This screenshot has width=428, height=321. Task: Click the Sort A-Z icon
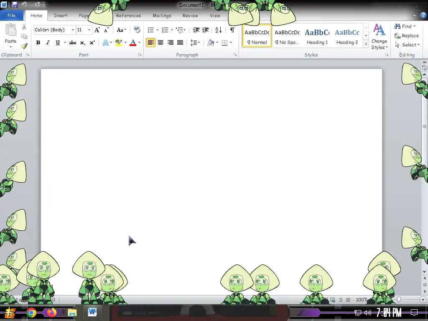[x=218, y=30]
